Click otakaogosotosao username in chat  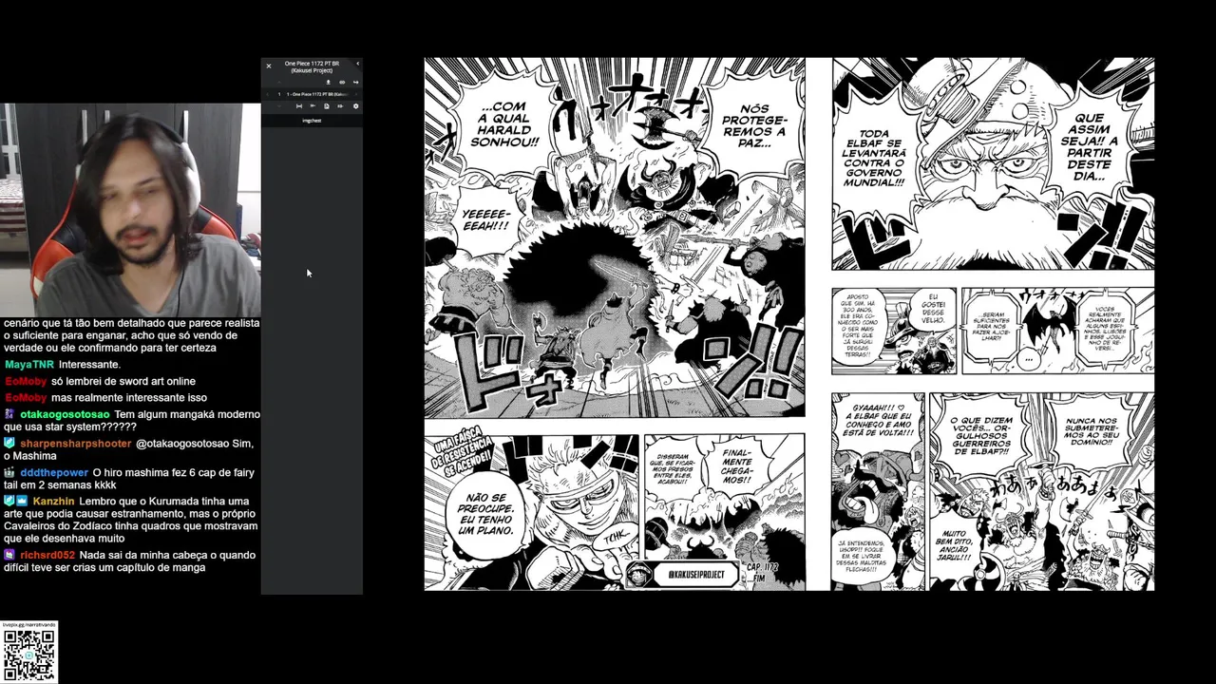(65, 415)
